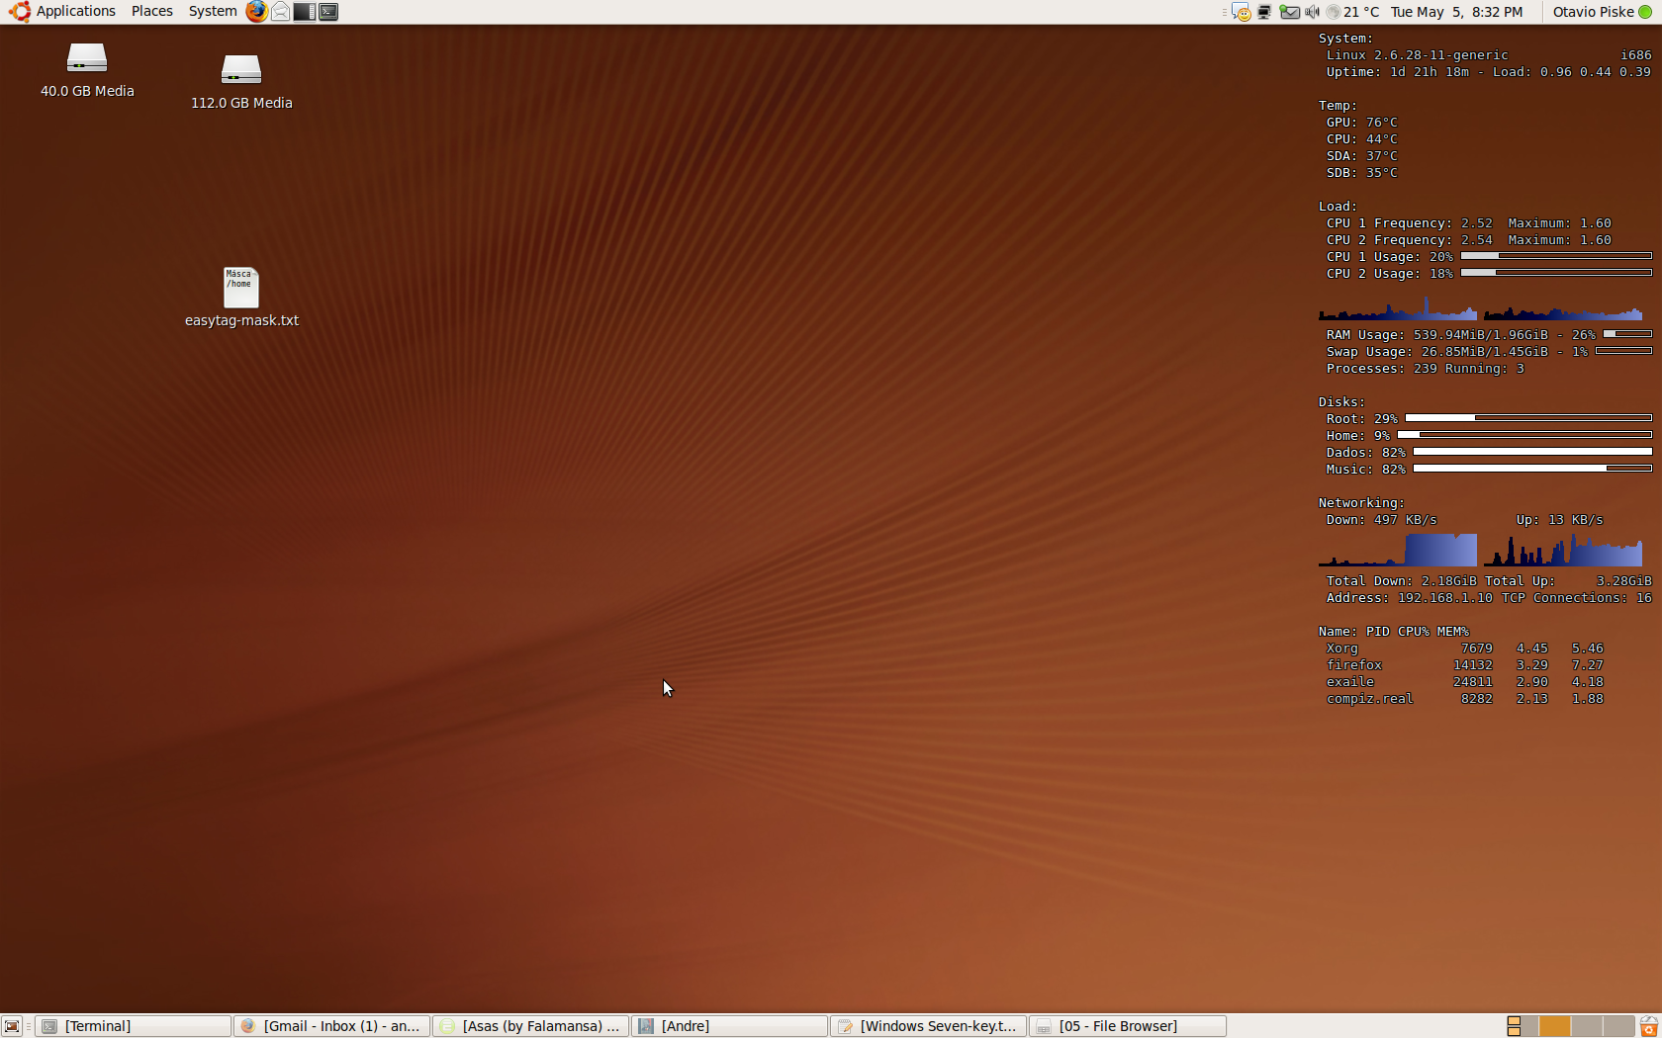Switch to the [05 - File Browser] window
This screenshot has height=1038, width=1662.
pos(1128,1026)
